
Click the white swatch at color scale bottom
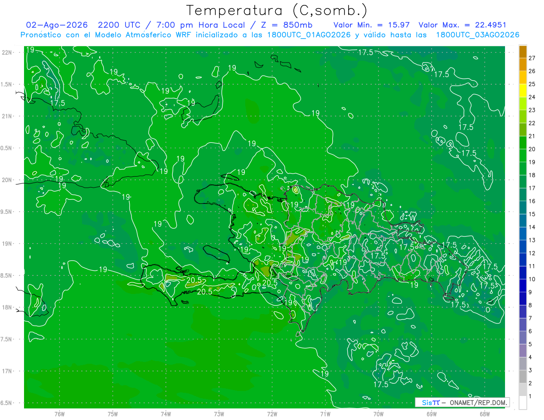[x=523, y=403]
